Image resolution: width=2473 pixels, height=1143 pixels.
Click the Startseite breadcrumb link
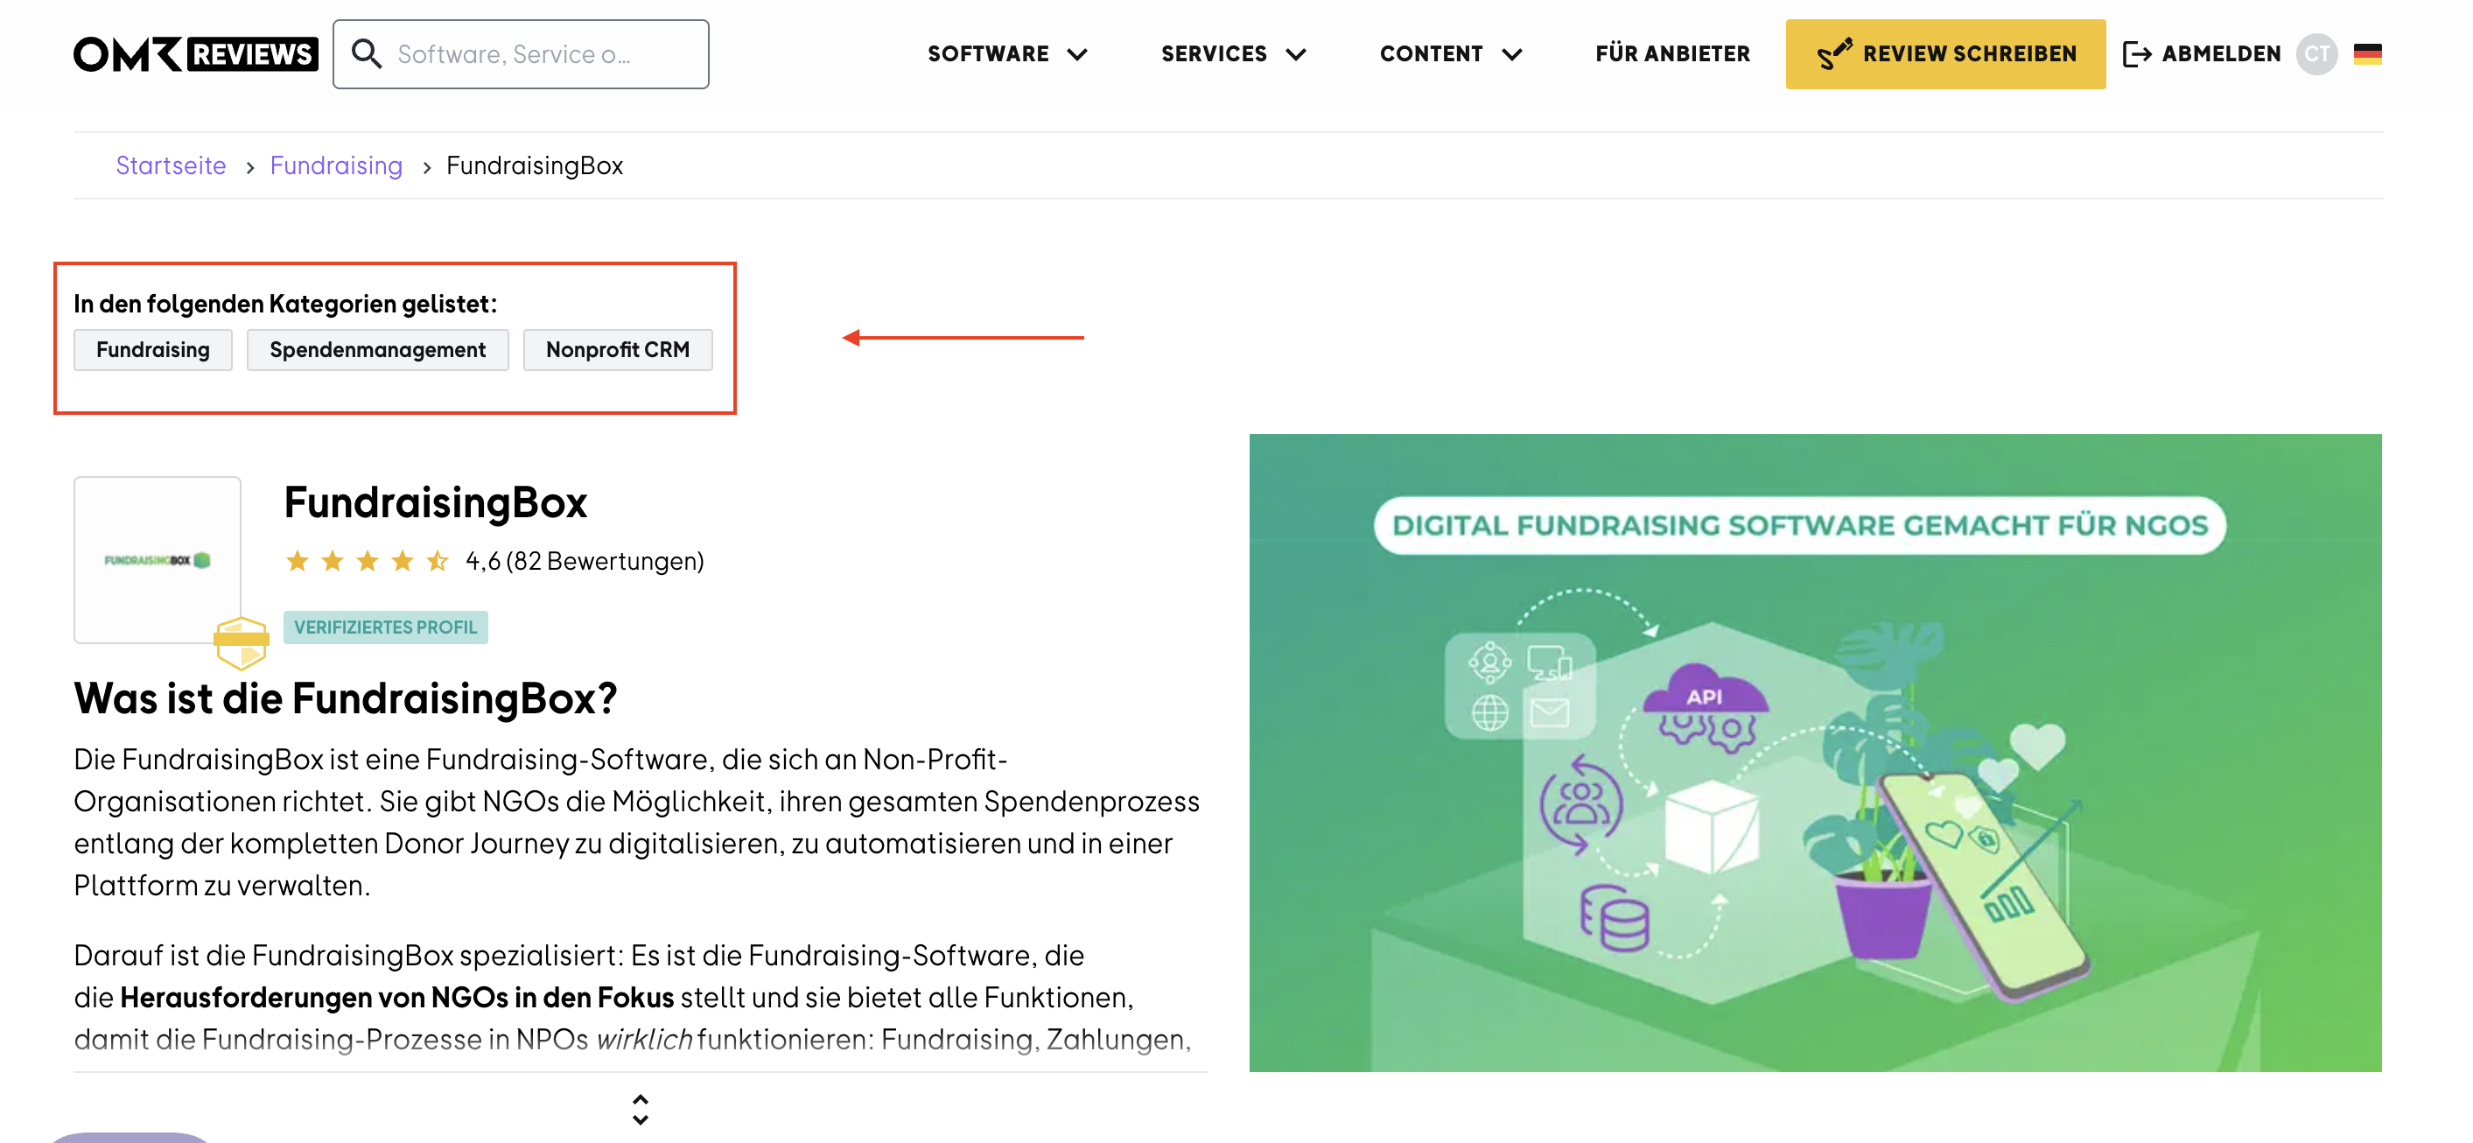click(x=171, y=165)
